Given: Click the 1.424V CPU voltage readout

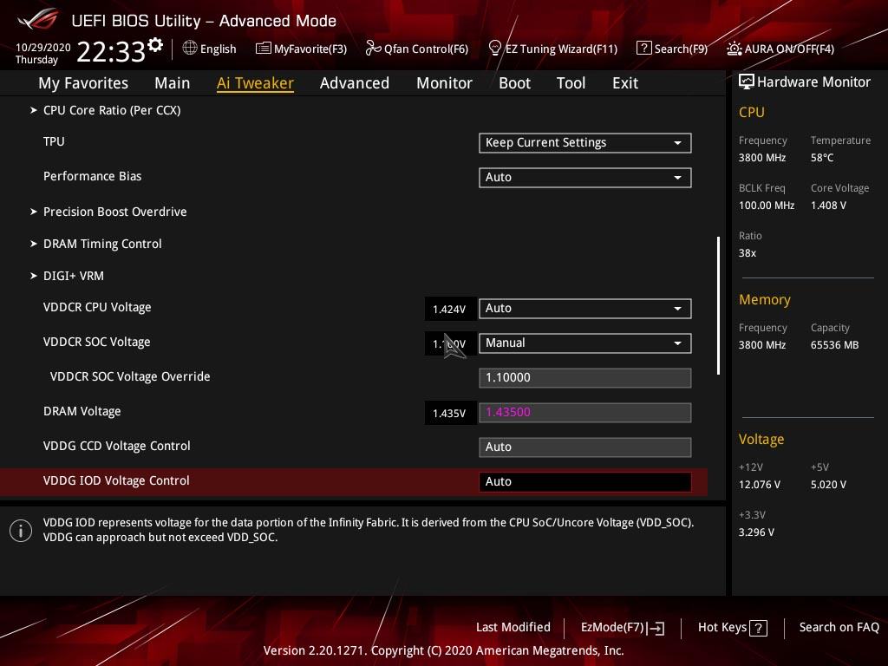Looking at the screenshot, I should point(450,310).
